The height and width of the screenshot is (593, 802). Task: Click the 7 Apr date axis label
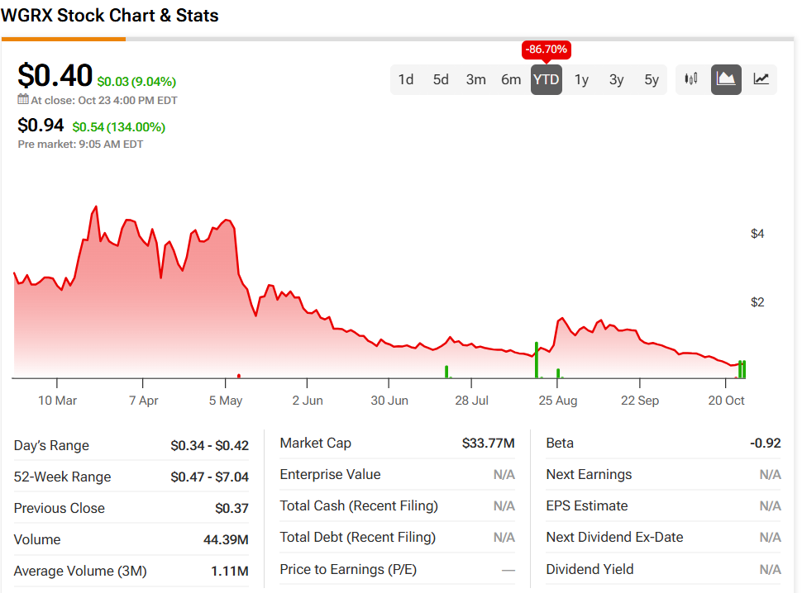(x=143, y=401)
